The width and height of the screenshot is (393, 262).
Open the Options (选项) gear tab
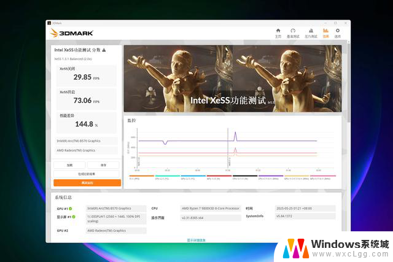point(338,33)
